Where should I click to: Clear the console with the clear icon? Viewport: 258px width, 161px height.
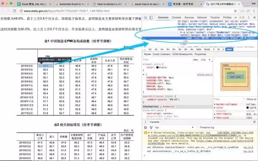click(145, 128)
